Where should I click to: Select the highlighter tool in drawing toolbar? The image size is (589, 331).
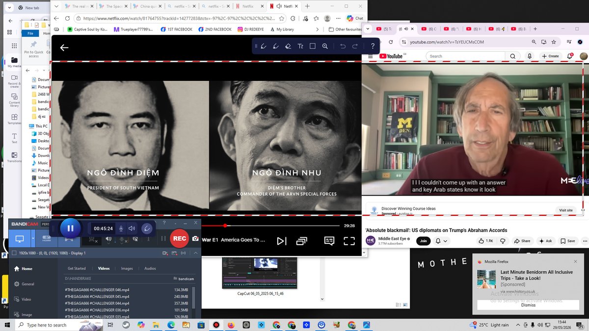pos(276,46)
